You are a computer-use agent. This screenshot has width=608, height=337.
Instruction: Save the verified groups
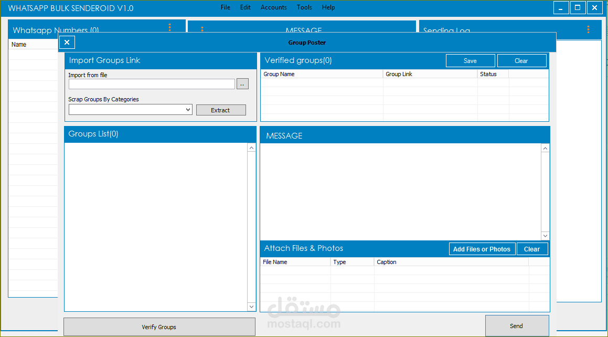(x=471, y=61)
